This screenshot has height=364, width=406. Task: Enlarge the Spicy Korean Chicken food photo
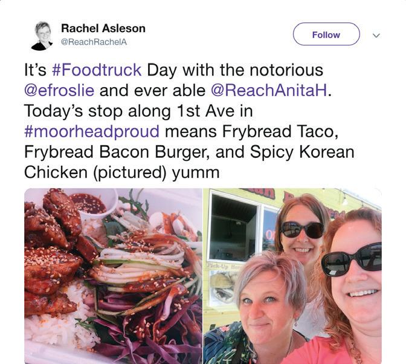pos(113,276)
